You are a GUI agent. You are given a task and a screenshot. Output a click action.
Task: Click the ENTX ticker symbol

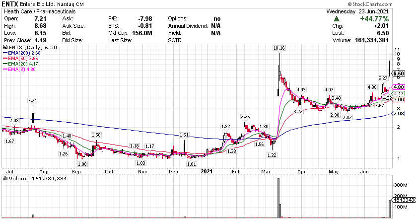point(10,4)
